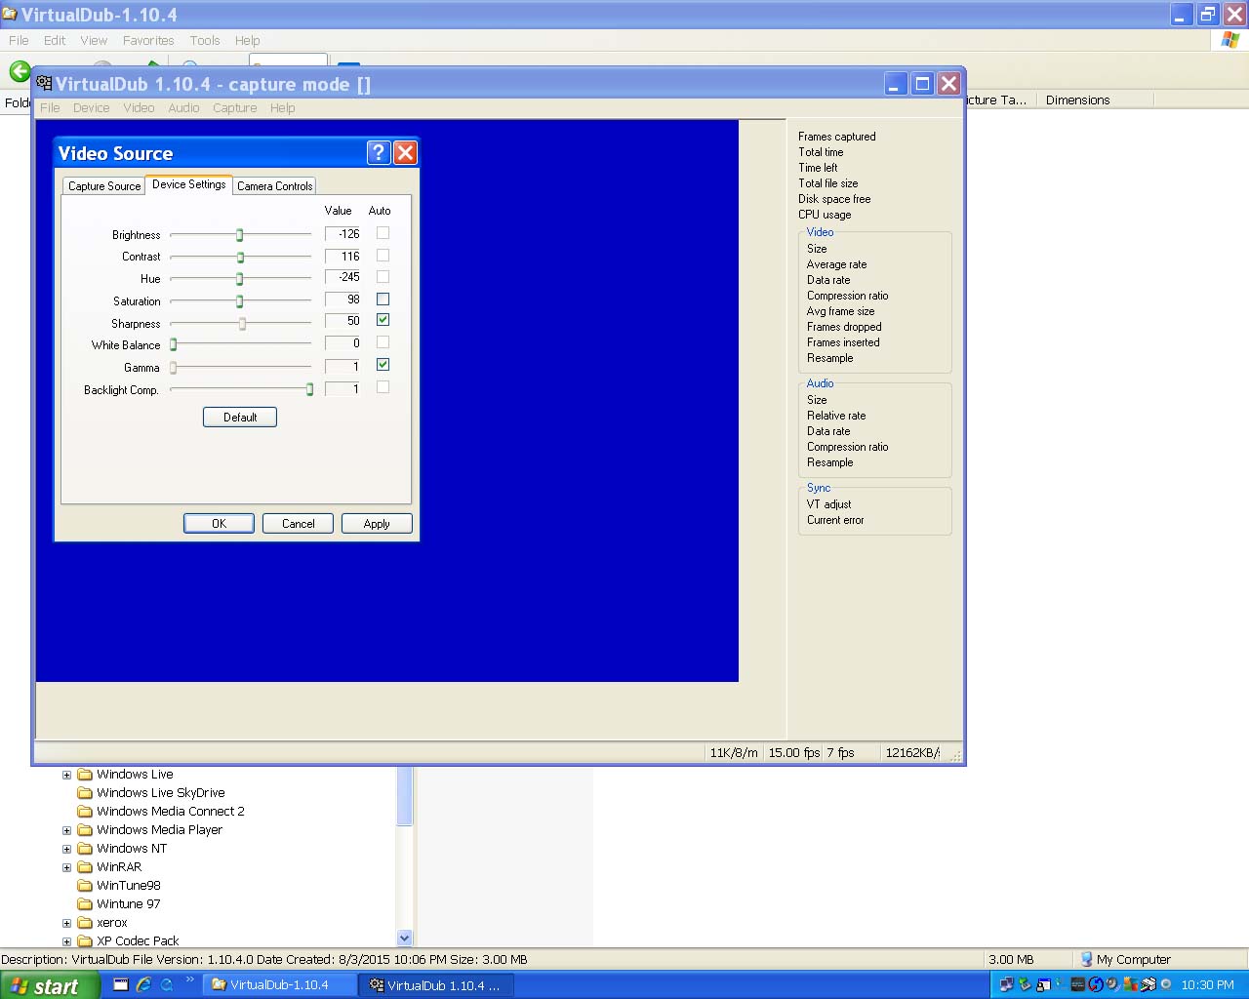The image size is (1249, 999).
Task: Expand the Windows Media Player tree node
Action: (x=66, y=831)
